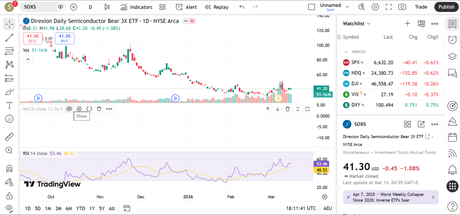Click the Magnet mode icon
Viewport: 460px width, 215px height.
point(9,169)
